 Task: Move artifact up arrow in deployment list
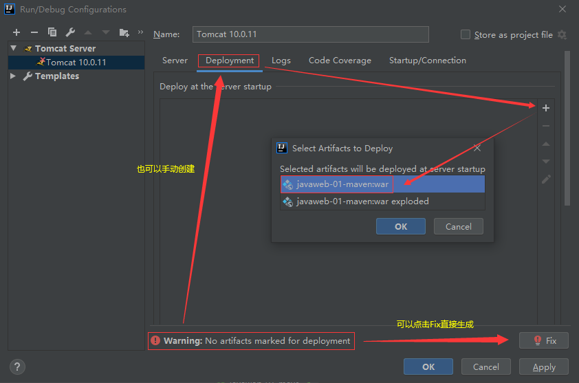tap(546, 144)
